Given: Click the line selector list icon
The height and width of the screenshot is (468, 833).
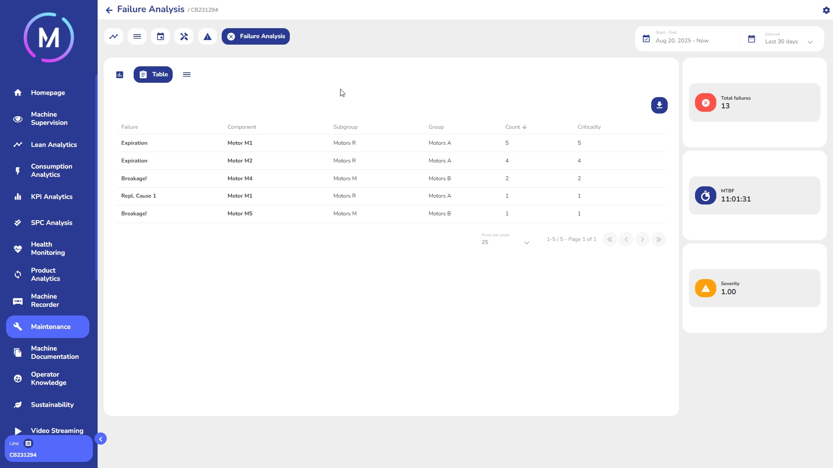Looking at the screenshot, I should 28,443.
